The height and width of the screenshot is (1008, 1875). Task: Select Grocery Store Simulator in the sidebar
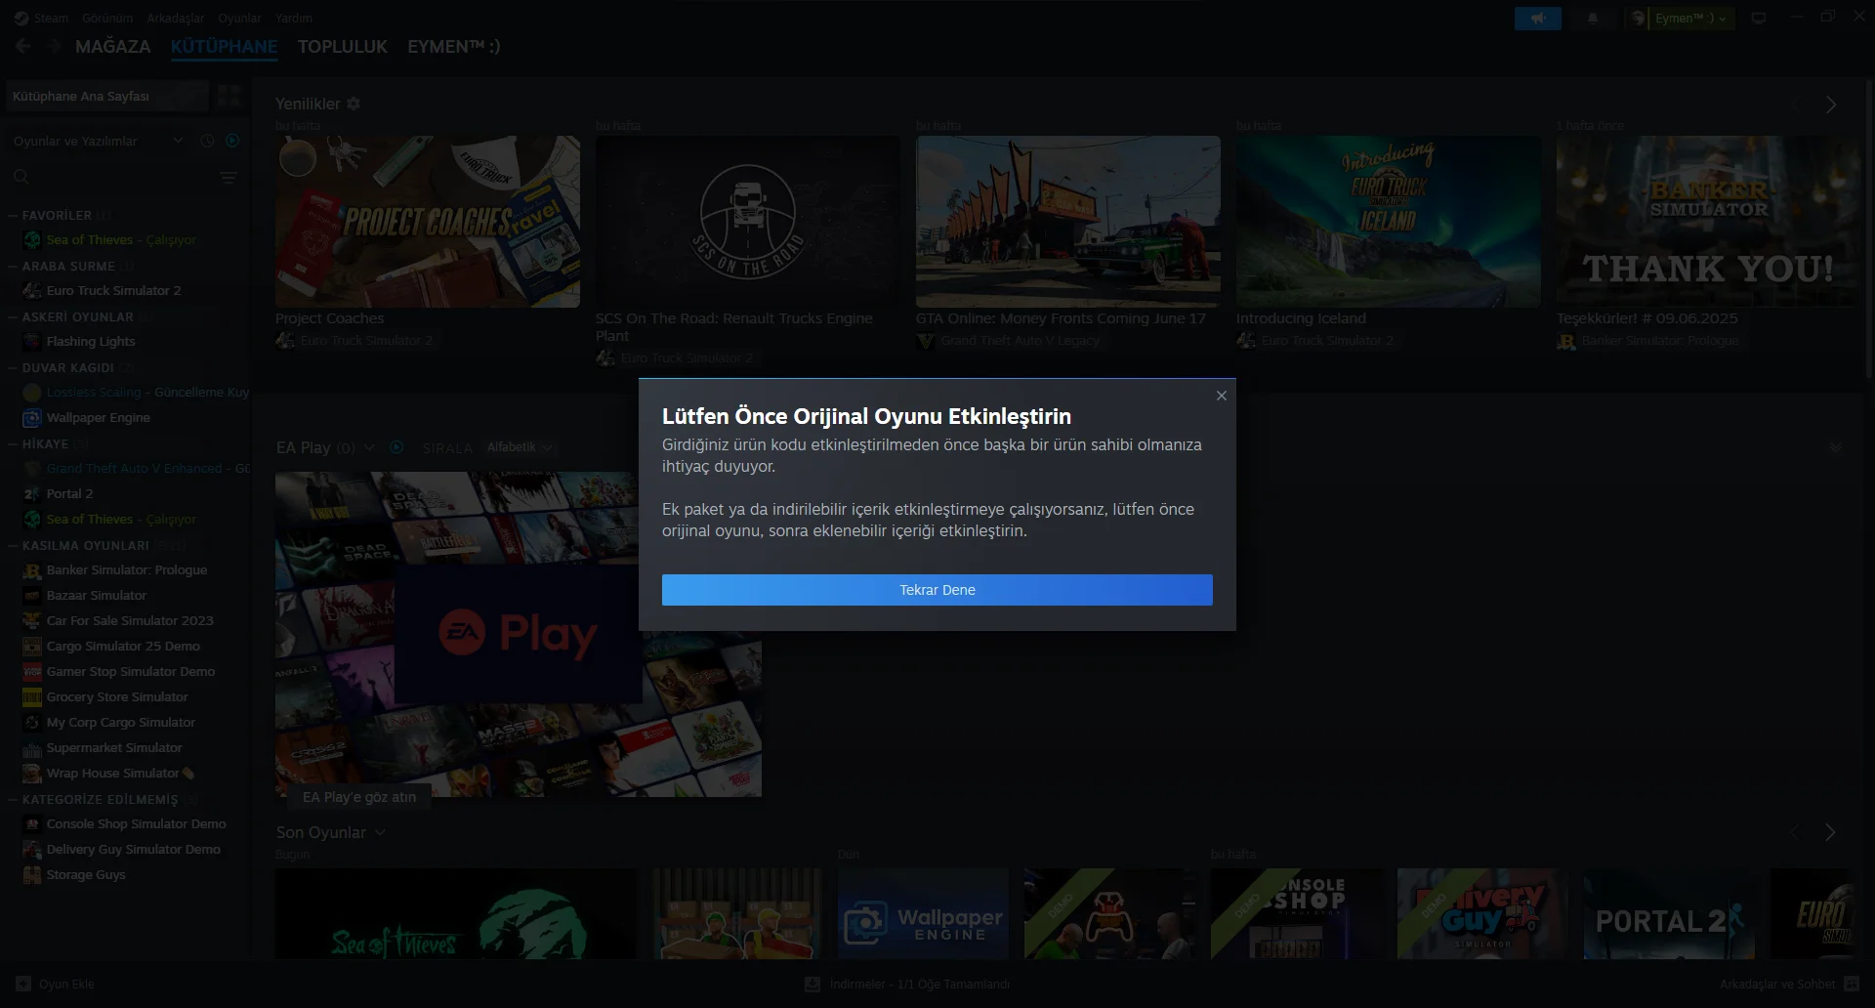pyautogui.click(x=117, y=697)
